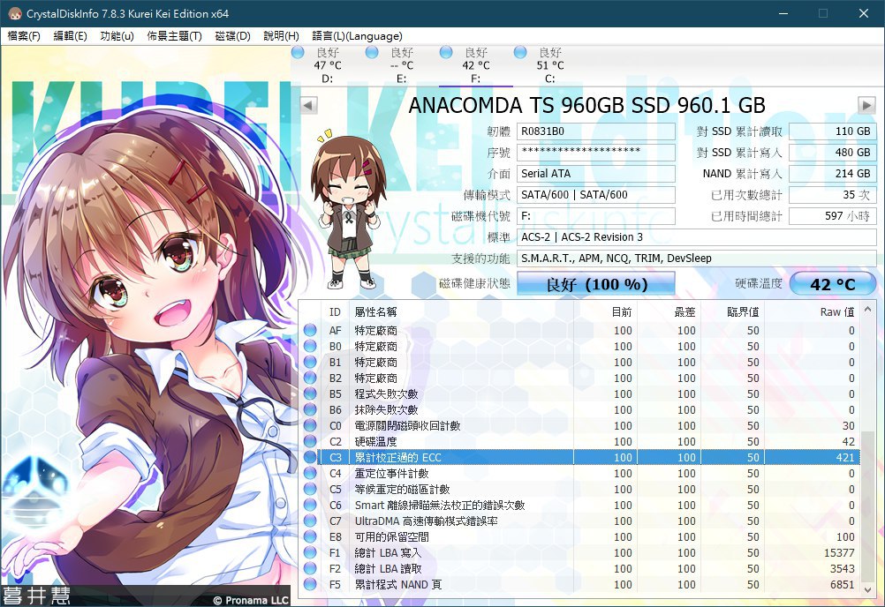Click raw value 15377
The image size is (885, 607).
coord(839,553)
